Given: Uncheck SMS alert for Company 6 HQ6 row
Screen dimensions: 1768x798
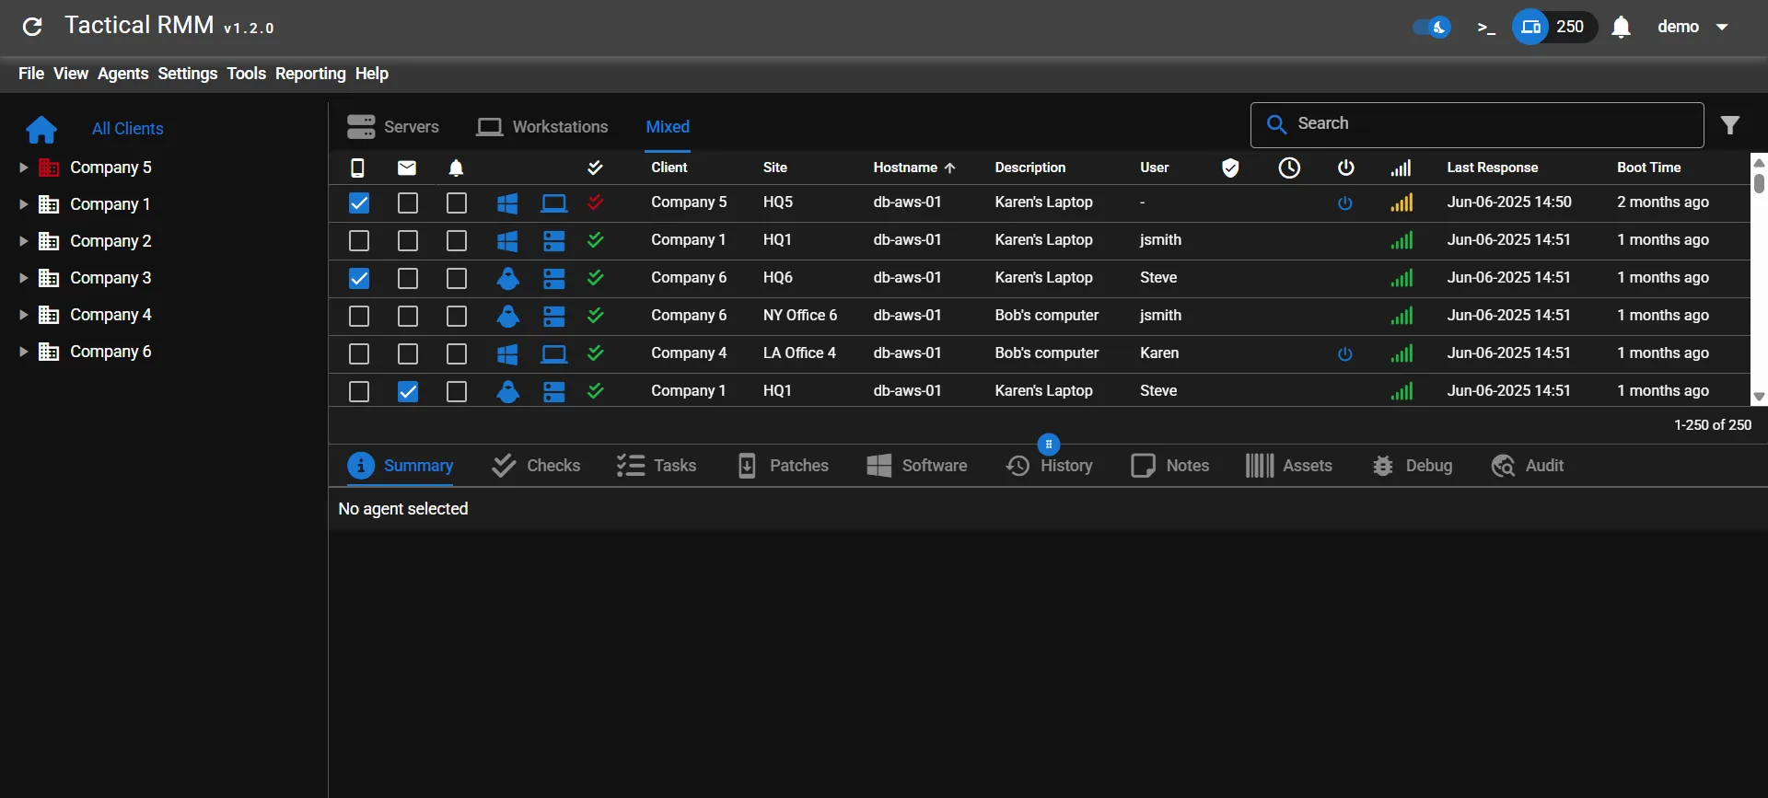Looking at the screenshot, I should (x=359, y=278).
